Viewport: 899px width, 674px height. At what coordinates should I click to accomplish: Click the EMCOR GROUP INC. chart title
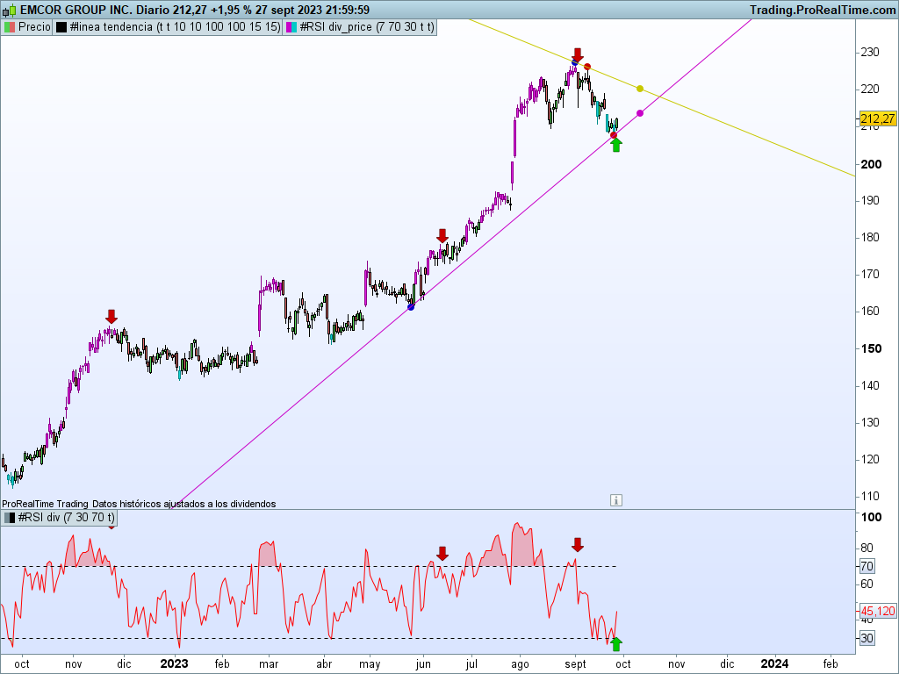point(76,10)
